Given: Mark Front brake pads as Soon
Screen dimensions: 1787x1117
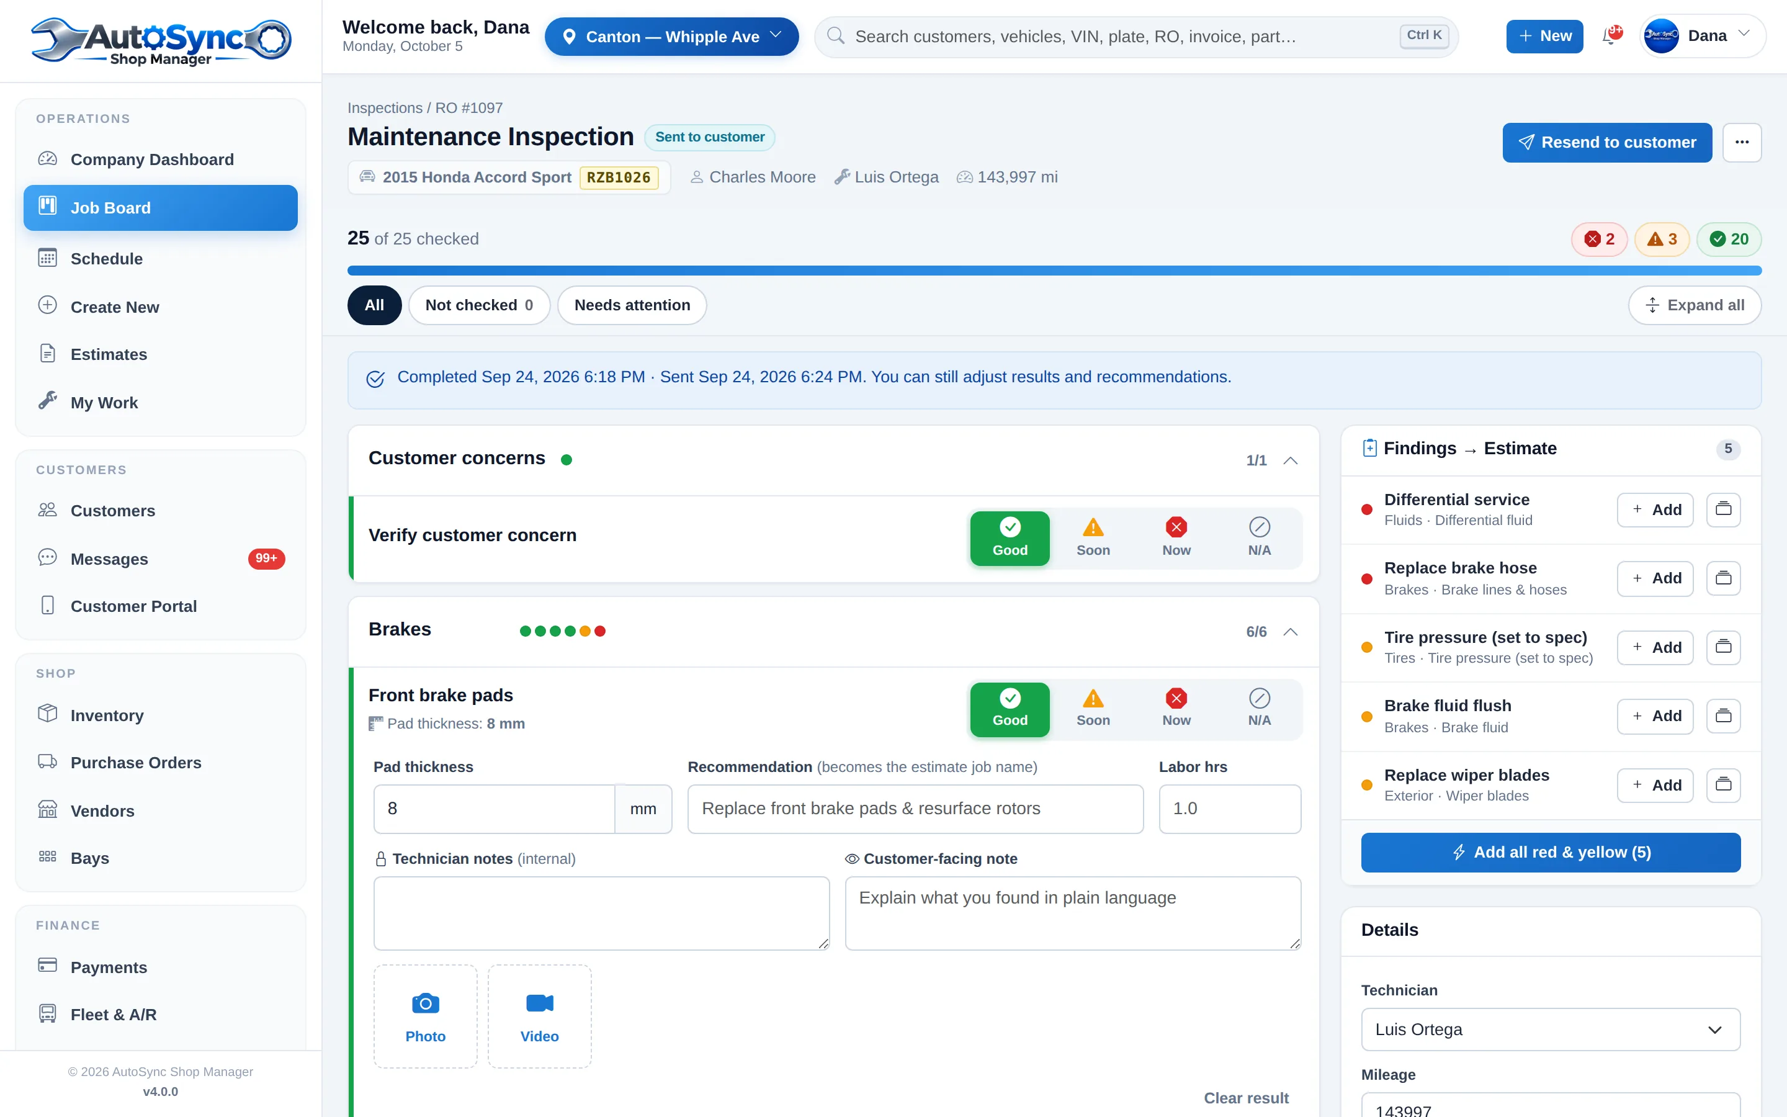Looking at the screenshot, I should point(1093,709).
